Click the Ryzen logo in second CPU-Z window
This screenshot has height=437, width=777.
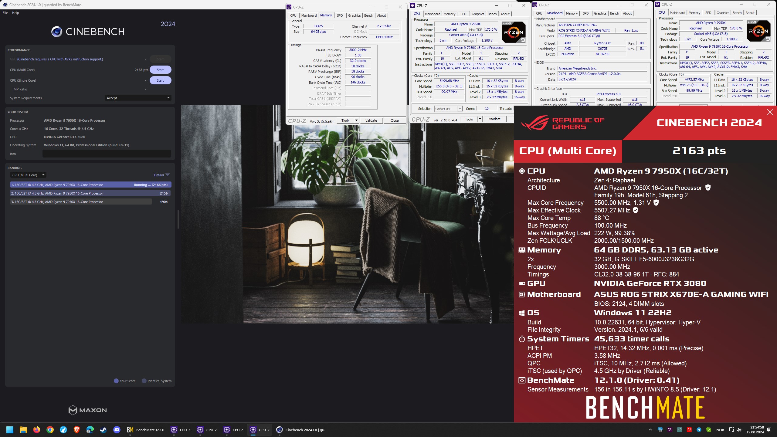[514, 32]
